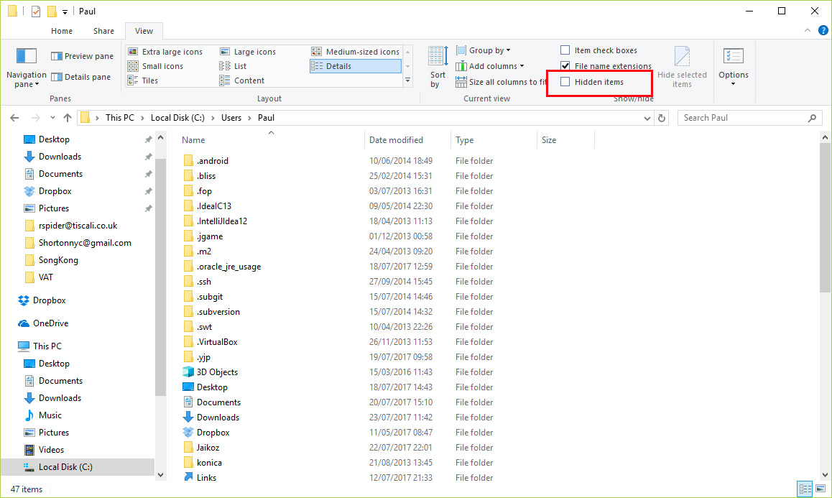Image resolution: width=832 pixels, height=498 pixels.
Task: Open the Navigation pane options
Action: (26, 66)
